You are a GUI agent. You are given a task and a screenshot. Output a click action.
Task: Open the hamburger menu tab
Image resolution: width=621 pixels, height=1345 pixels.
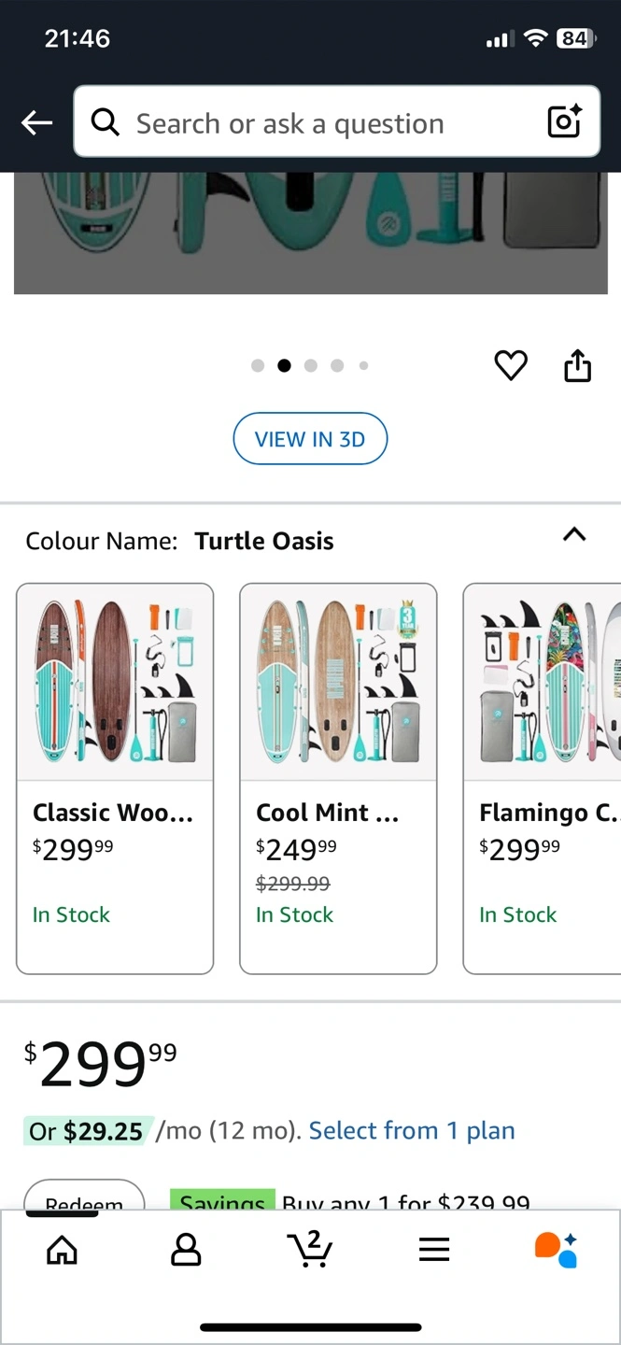[x=434, y=1249]
